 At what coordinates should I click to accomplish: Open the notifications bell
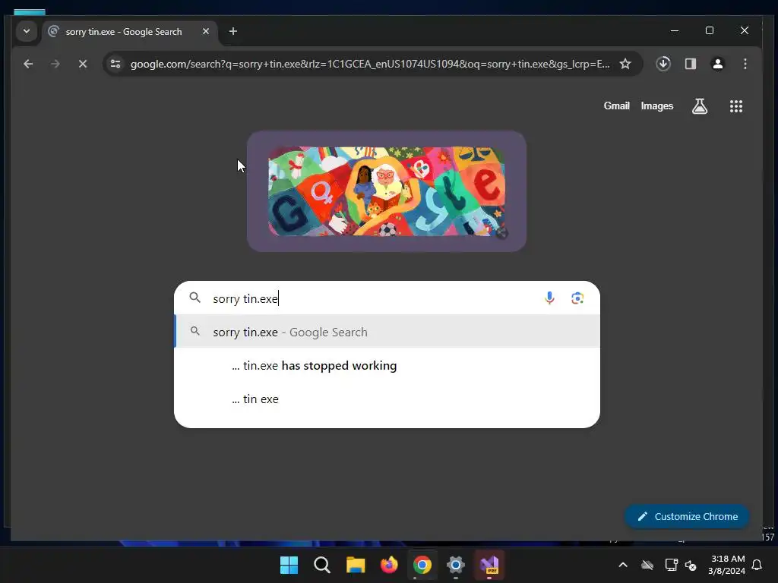click(757, 565)
